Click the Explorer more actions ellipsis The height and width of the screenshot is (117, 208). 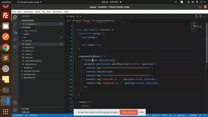pos(61,16)
